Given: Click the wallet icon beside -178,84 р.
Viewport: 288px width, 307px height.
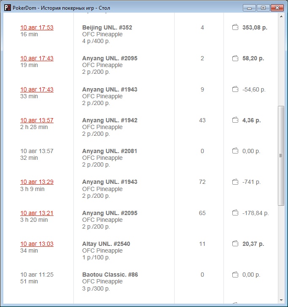Looking at the screenshot, I should pyautogui.click(x=235, y=213).
